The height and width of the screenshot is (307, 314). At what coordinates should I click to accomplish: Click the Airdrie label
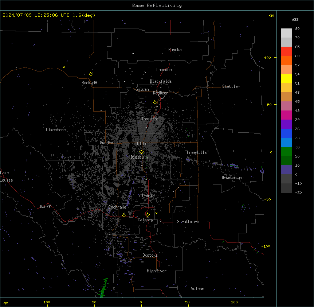pos(147,196)
